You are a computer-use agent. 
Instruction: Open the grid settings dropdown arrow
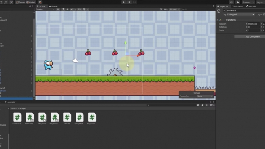click(87, 9)
